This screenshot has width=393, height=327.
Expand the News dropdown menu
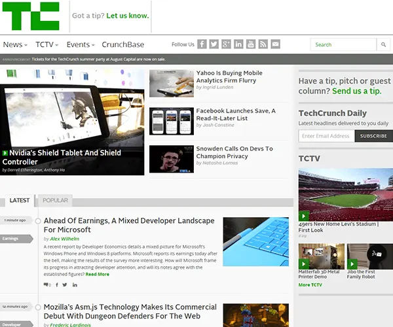(15, 44)
